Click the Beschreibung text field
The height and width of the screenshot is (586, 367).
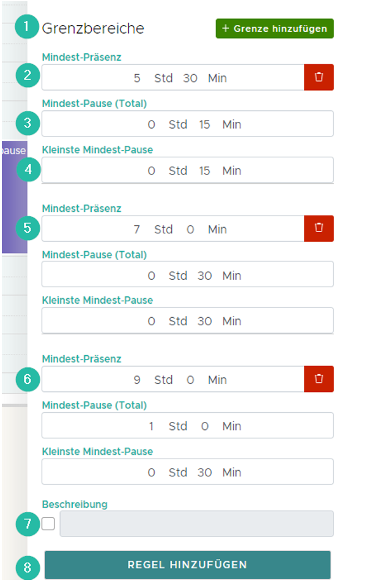196,524
